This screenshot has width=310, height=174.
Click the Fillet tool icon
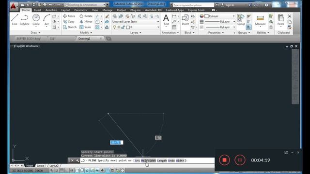pyautogui.click(x=97, y=21)
